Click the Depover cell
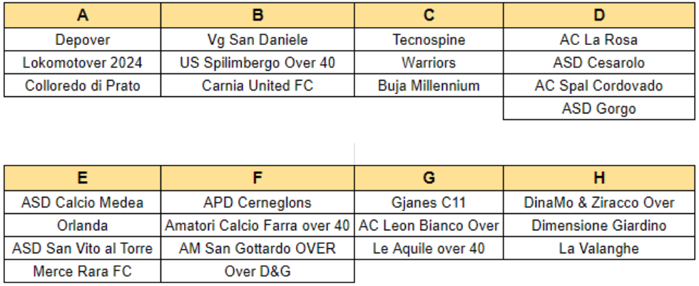 (x=83, y=40)
